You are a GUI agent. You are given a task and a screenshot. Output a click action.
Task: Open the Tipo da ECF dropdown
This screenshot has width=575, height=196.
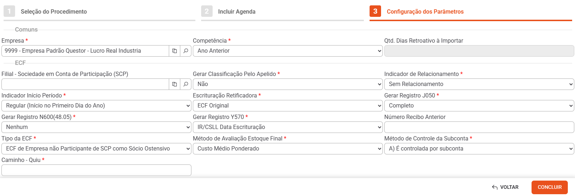pyautogui.click(x=96, y=149)
